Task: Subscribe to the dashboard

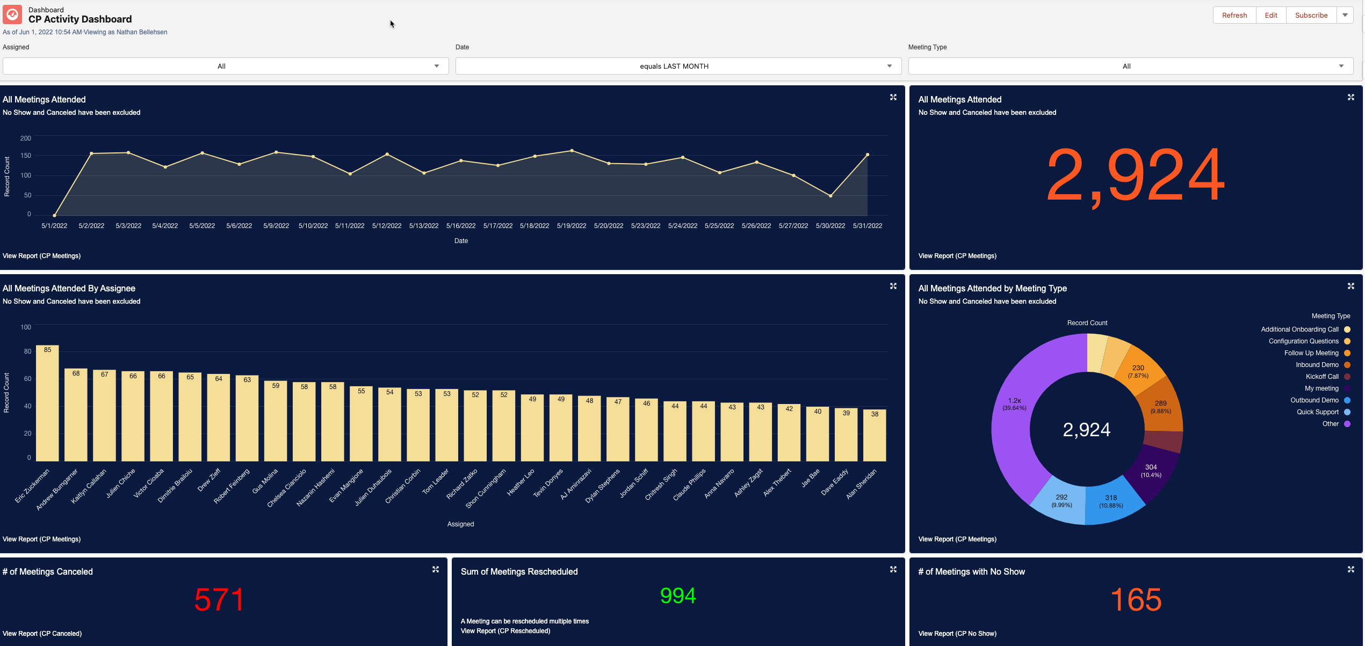Action: pyautogui.click(x=1311, y=15)
